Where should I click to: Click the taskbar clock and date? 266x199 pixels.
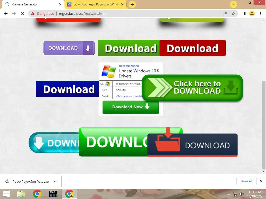pyautogui.click(x=255, y=194)
